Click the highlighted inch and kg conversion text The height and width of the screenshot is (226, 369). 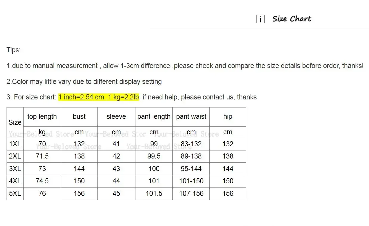coord(98,97)
